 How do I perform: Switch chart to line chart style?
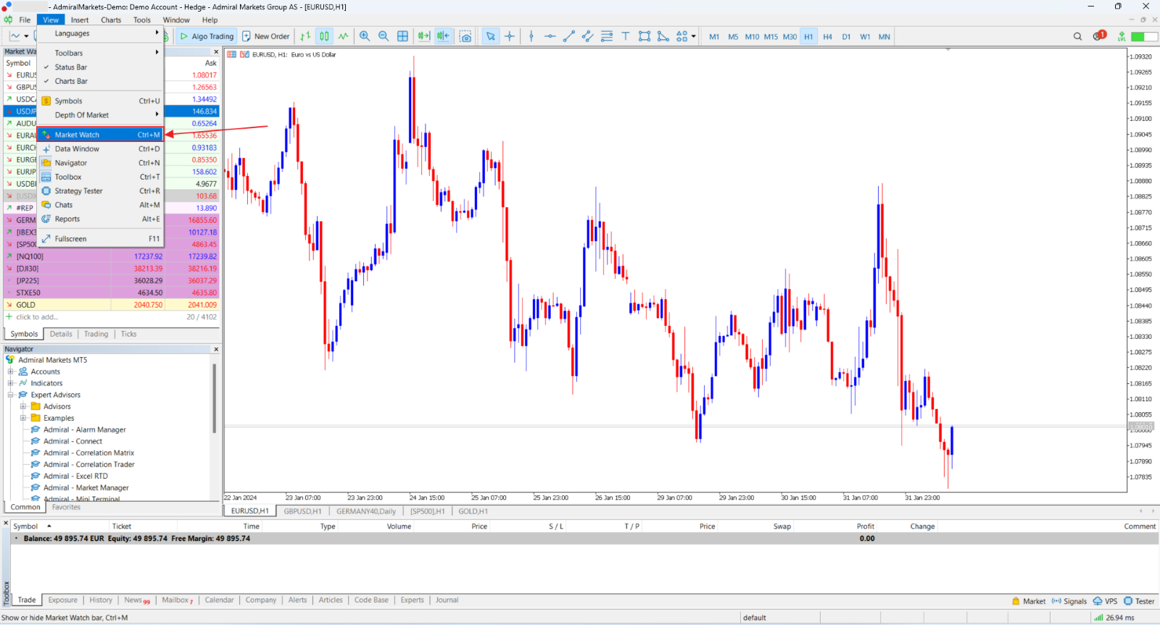343,36
